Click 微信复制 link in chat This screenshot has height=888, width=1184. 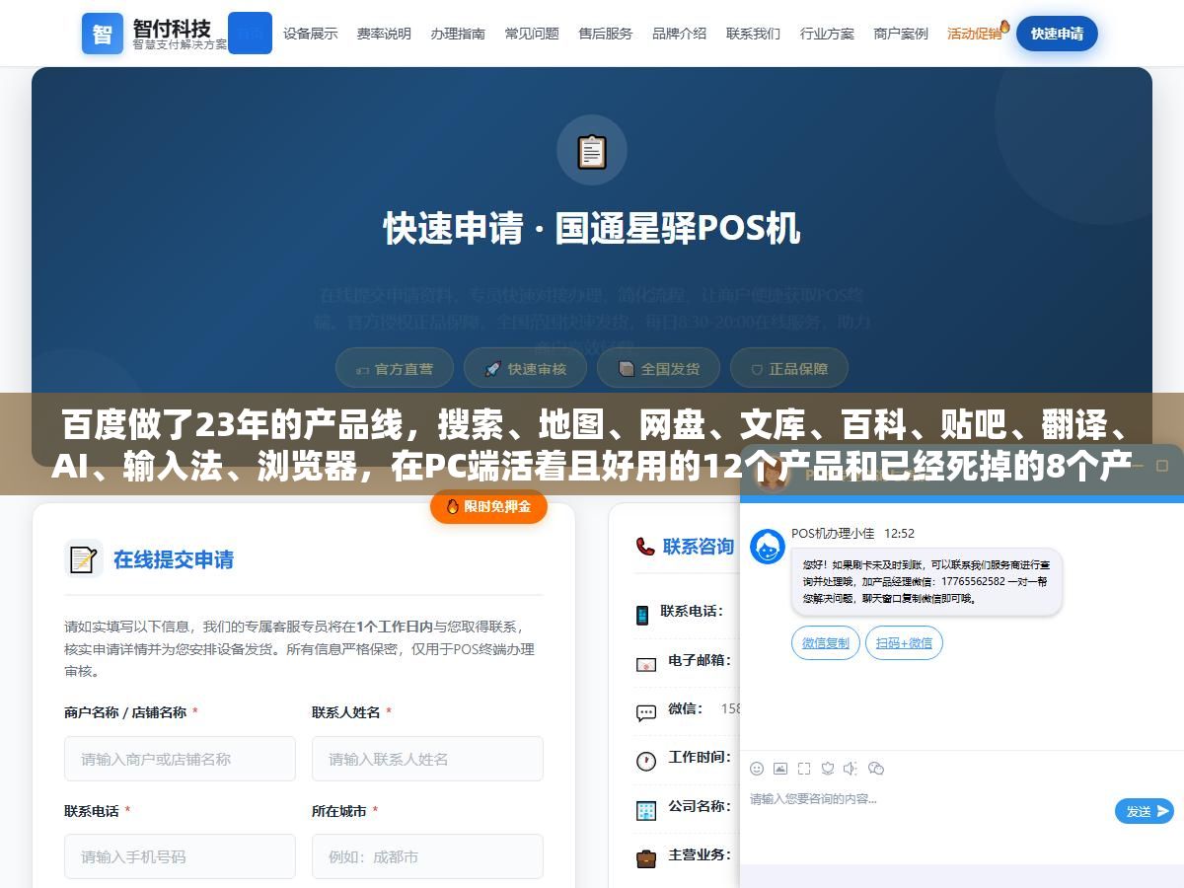click(x=826, y=642)
